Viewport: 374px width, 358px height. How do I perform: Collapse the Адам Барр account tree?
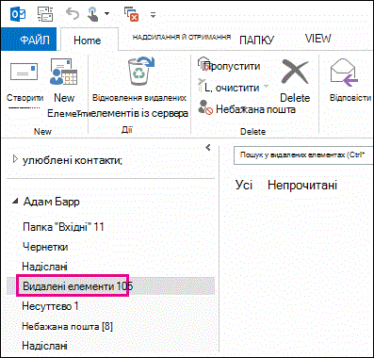(x=15, y=202)
